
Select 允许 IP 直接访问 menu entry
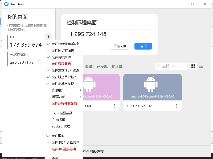coord(64,149)
